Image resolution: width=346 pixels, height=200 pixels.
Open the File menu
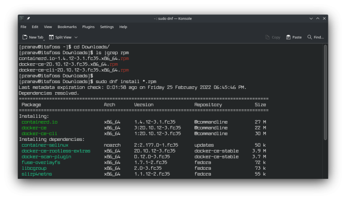(23, 27)
